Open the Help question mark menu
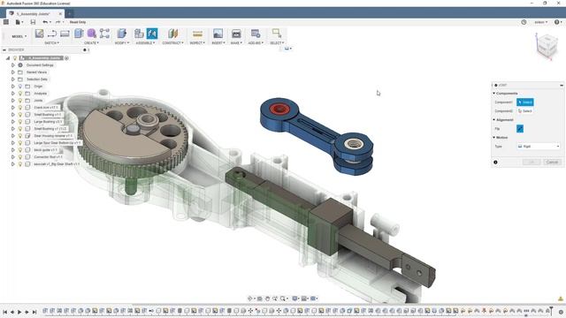Image resolution: width=566 pixels, height=318 pixels. (558, 22)
